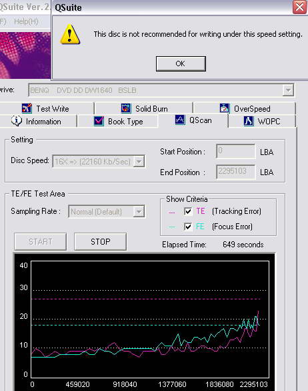Click the WOPC tab icon

(248, 121)
